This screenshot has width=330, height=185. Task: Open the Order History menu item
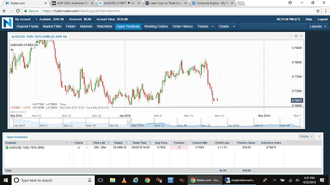(183, 26)
